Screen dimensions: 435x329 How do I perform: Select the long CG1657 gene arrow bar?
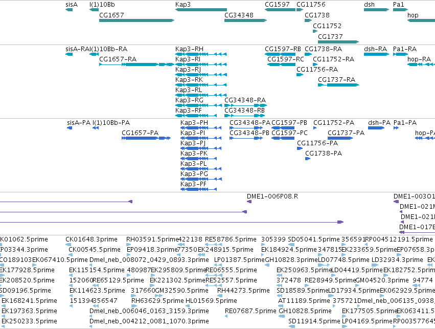(x=137, y=20)
